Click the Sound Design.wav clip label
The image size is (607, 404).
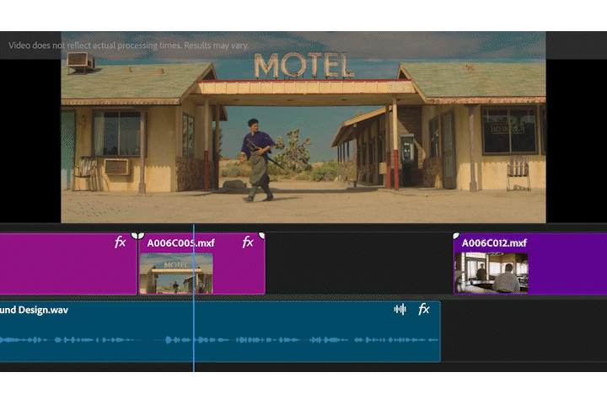click(x=34, y=310)
